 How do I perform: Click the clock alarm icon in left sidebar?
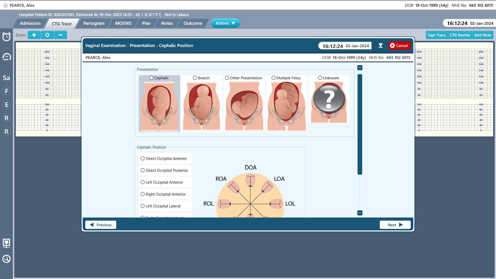[x=6, y=37]
